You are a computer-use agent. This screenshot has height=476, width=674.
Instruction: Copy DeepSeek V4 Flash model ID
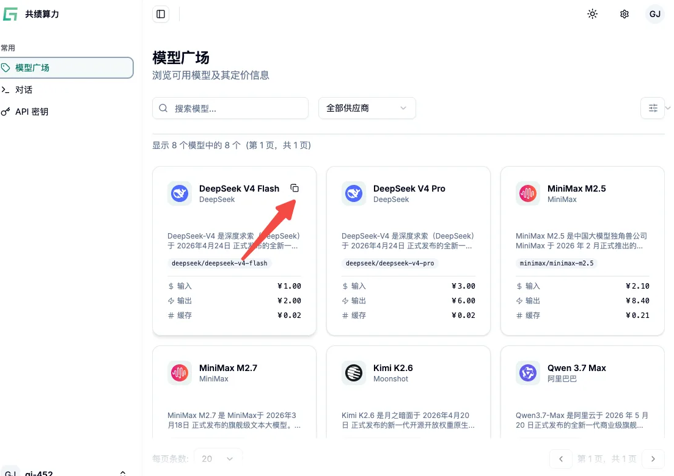tap(295, 188)
